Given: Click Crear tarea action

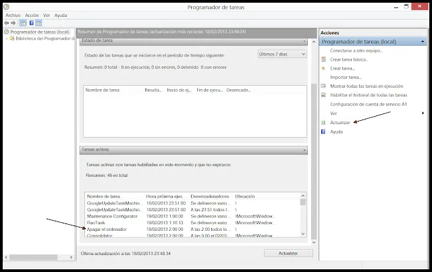Looking at the screenshot, I should tap(342, 68).
